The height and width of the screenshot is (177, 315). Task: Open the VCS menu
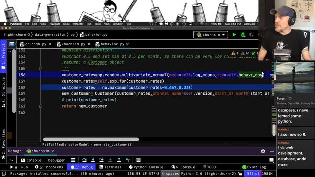107,24
